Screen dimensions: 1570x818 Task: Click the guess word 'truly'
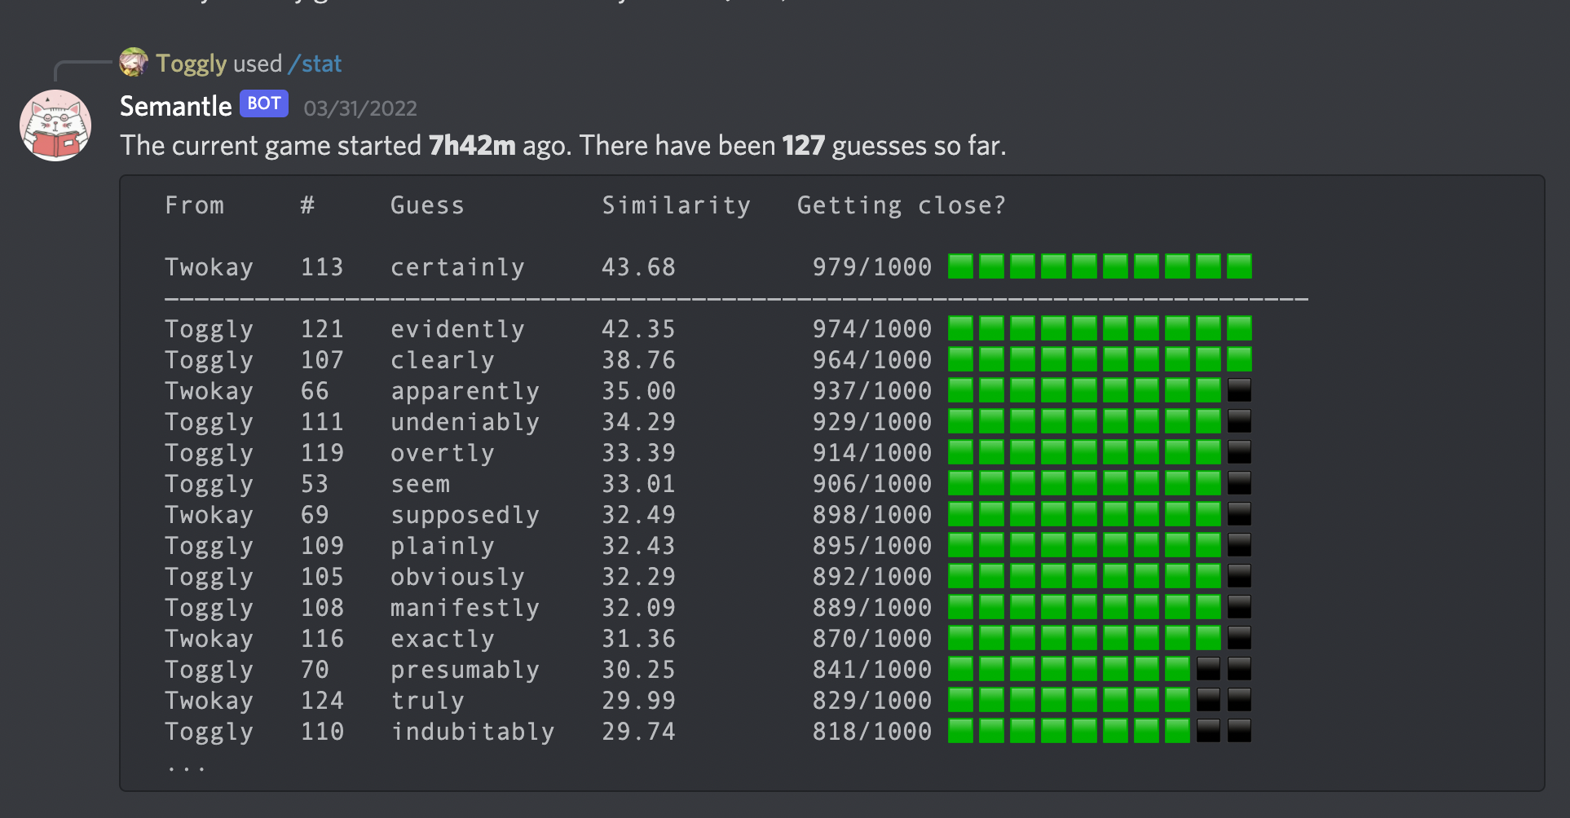[x=427, y=701]
